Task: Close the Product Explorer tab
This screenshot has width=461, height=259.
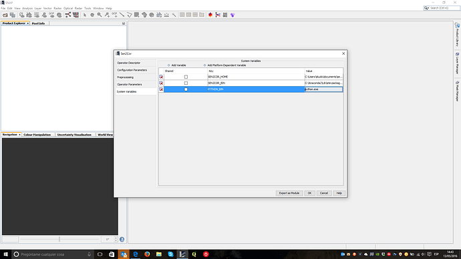Action: (27, 23)
